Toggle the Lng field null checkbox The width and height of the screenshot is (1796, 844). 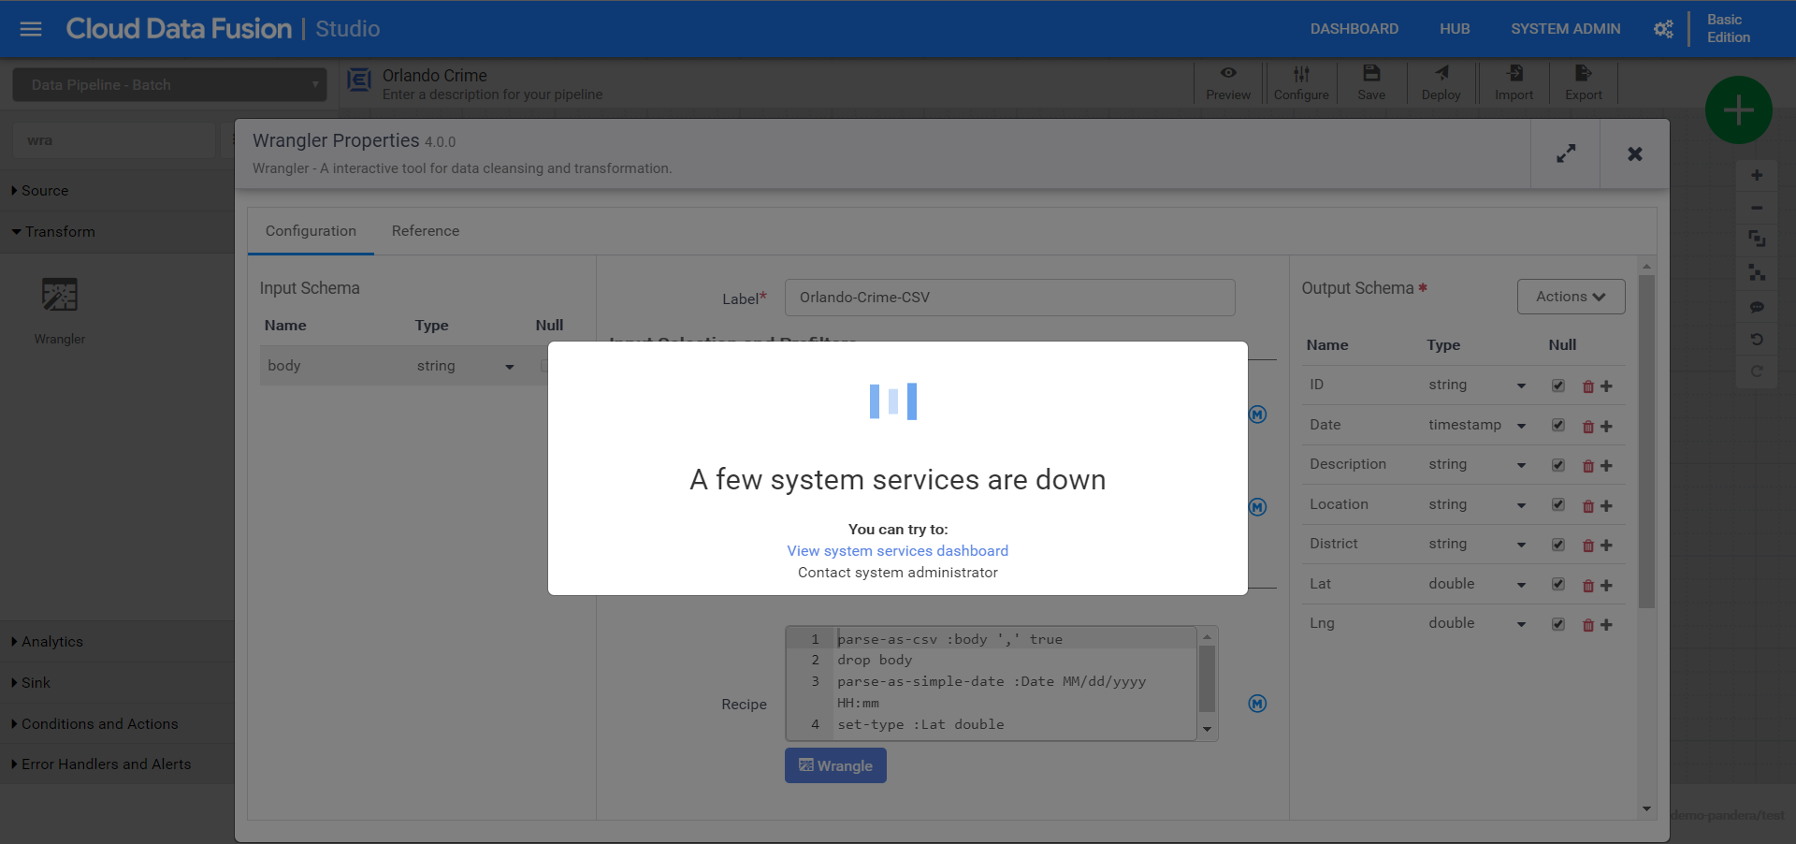1557,624
